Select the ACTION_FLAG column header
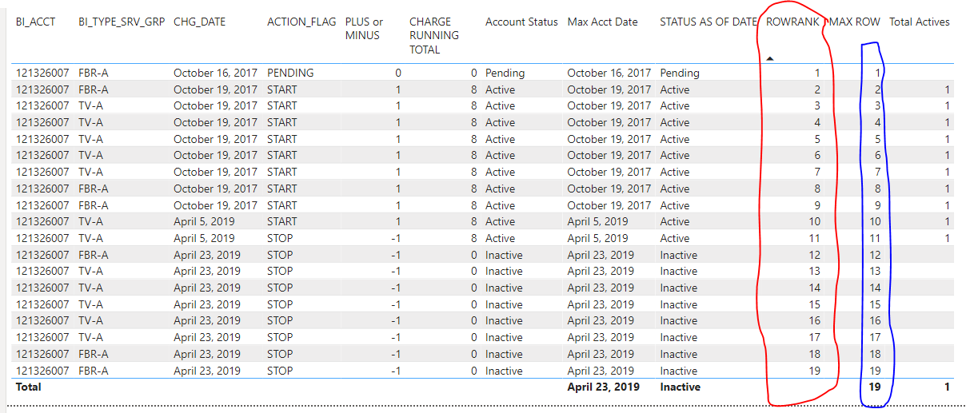The image size is (966, 413). pyautogui.click(x=301, y=22)
